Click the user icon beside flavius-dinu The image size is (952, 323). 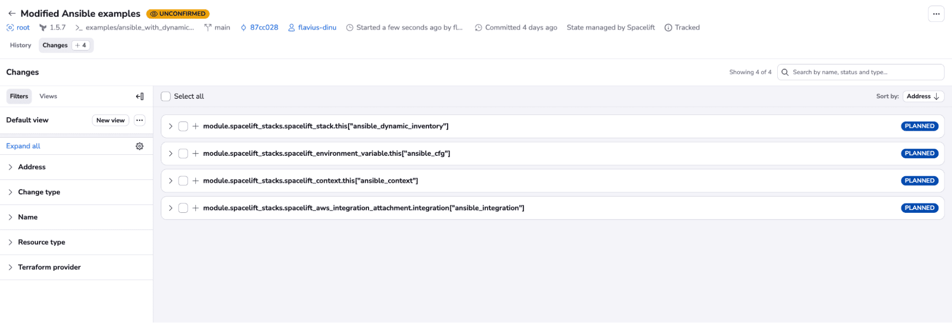(291, 28)
